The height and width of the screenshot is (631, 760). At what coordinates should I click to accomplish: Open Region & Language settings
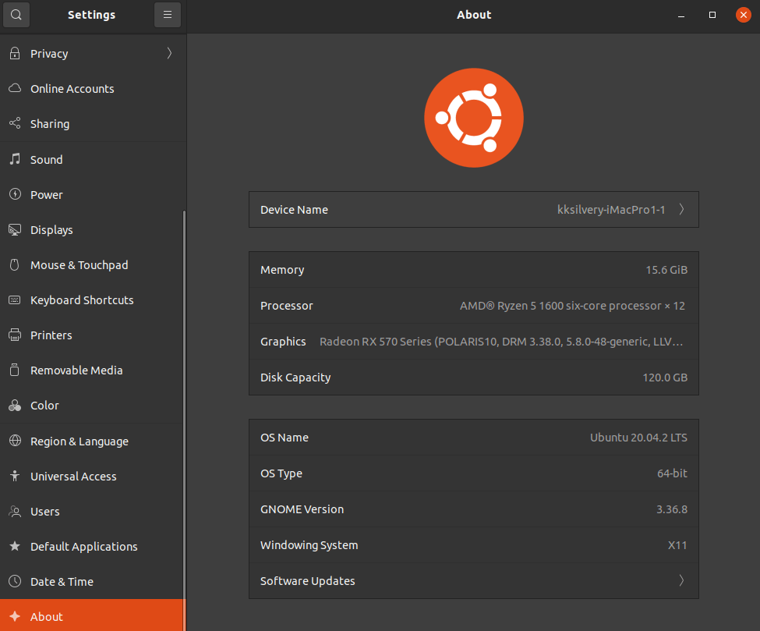tap(93, 441)
